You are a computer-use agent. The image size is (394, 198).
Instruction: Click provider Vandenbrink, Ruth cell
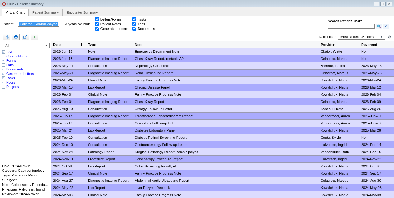tap(335, 152)
